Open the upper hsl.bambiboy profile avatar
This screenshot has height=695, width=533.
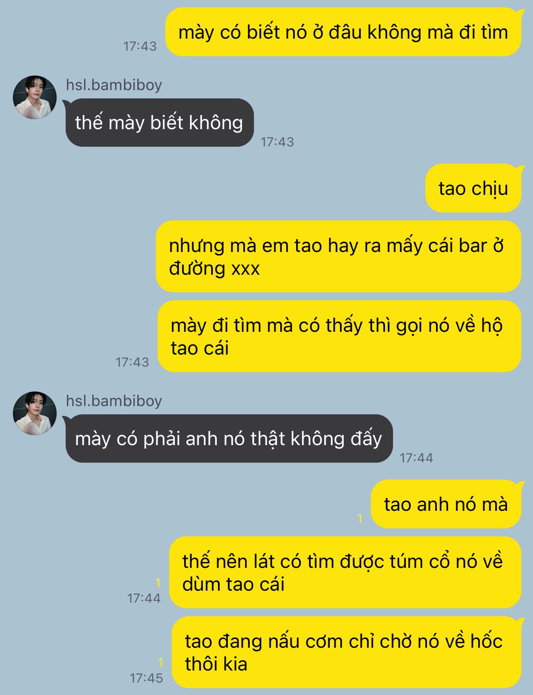(35, 97)
